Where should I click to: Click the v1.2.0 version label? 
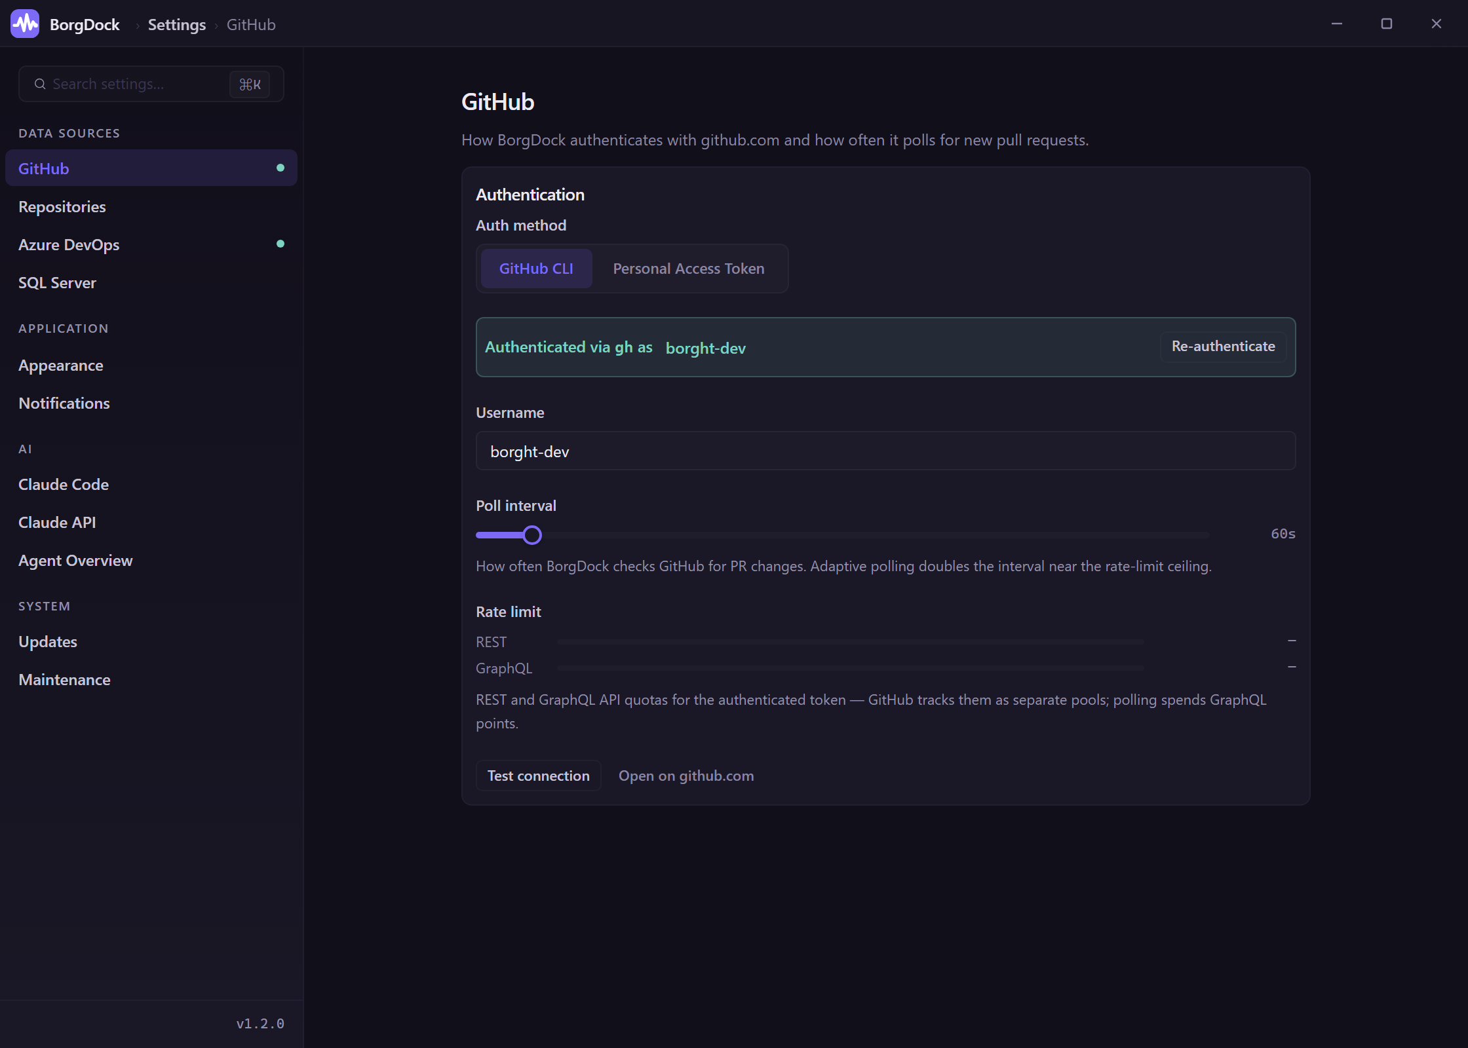tap(260, 1023)
